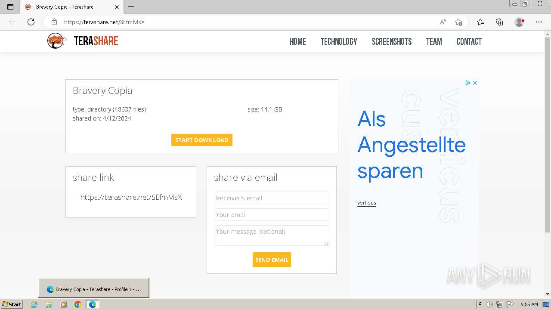View site information lock icon
The width and height of the screenshot is (551, 310).
(54, 22)
